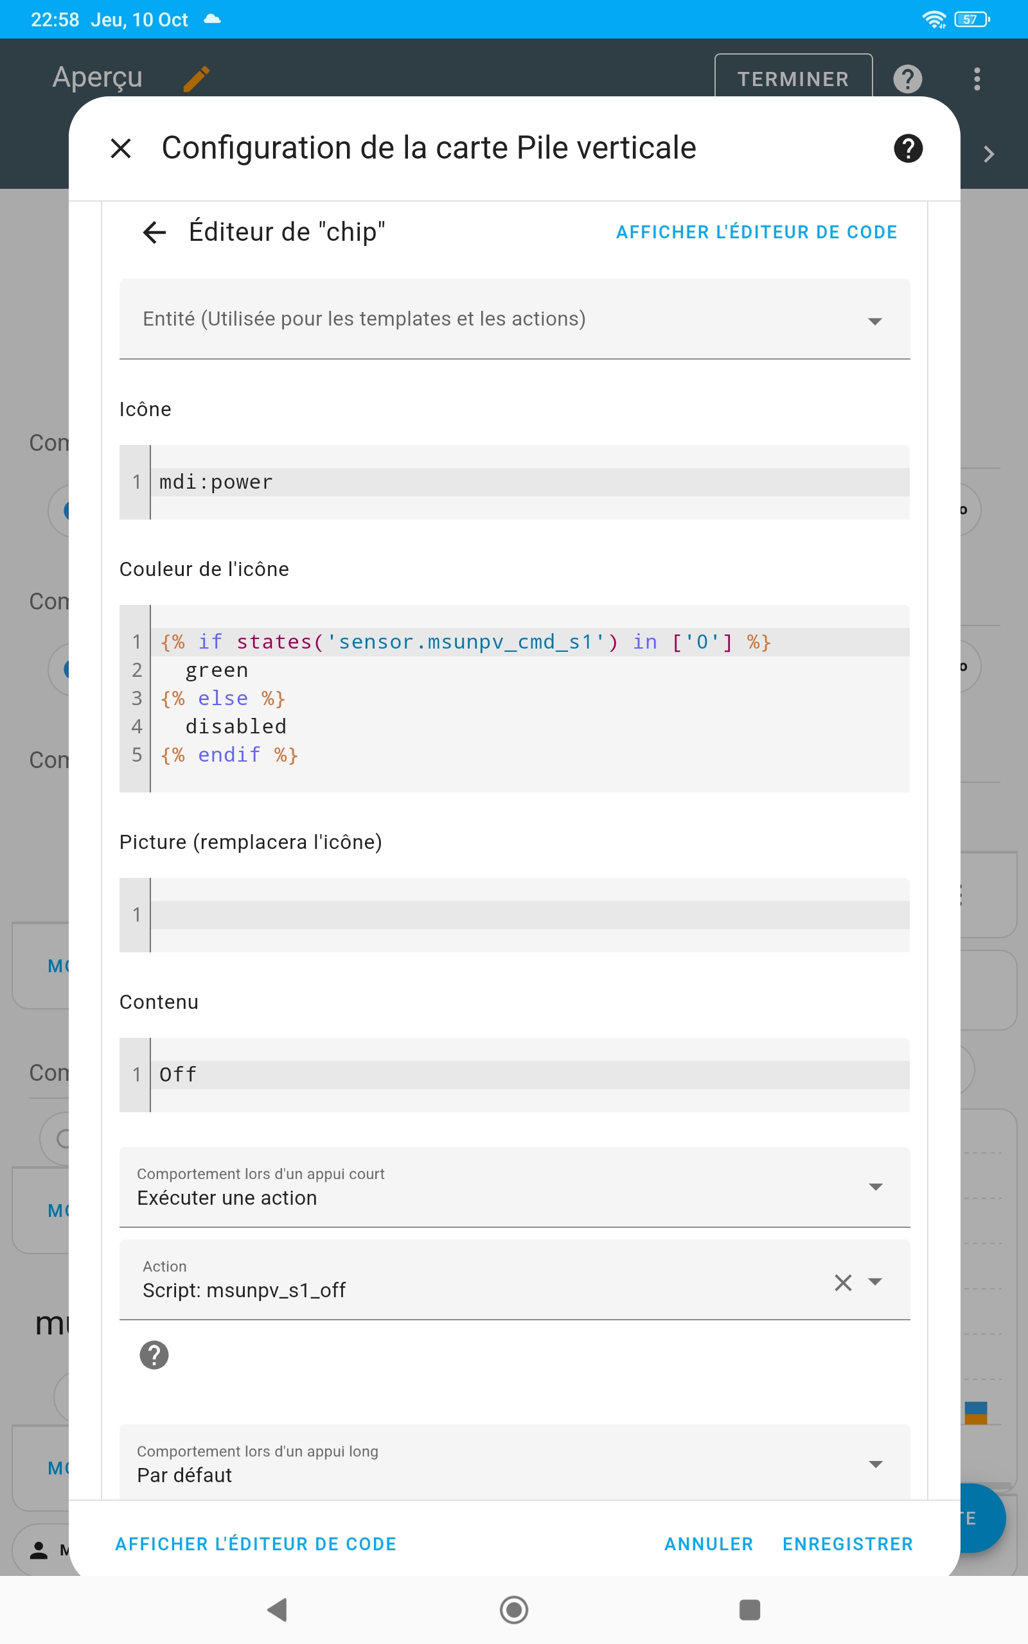Close the Pile verticale configuration dialog

(121, 148)
